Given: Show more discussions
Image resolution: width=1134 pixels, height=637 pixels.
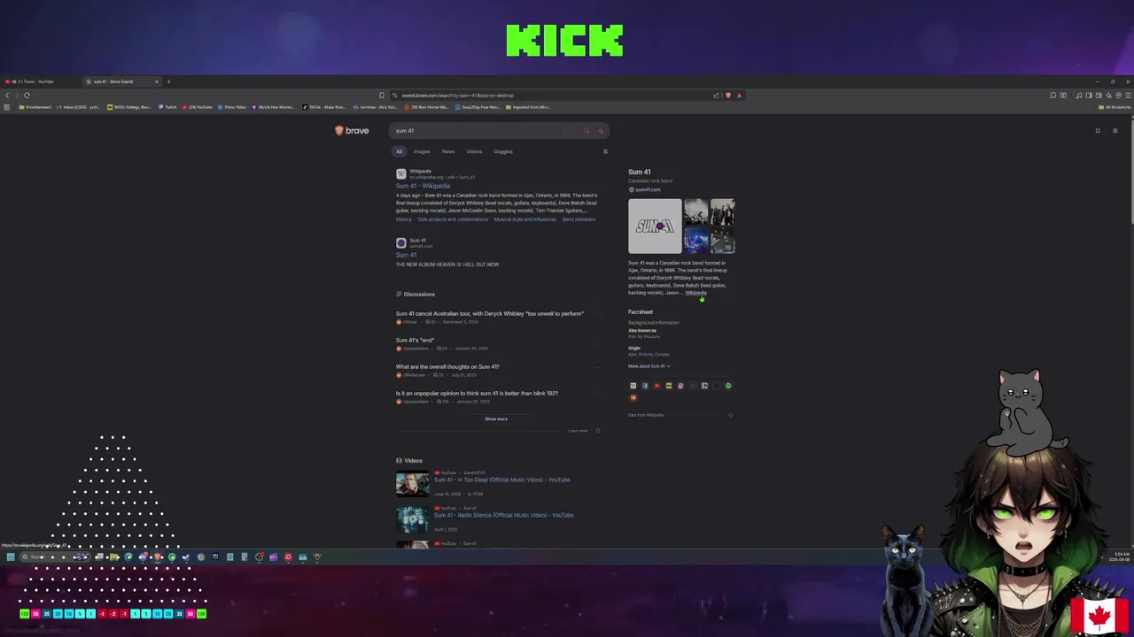Looking at the screenshot, I should pyautogui.click(x=496, y=418).
